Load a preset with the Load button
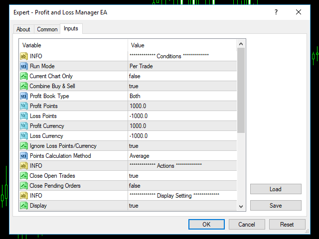This screenshot has height=239, width=319. coord(276,189)
